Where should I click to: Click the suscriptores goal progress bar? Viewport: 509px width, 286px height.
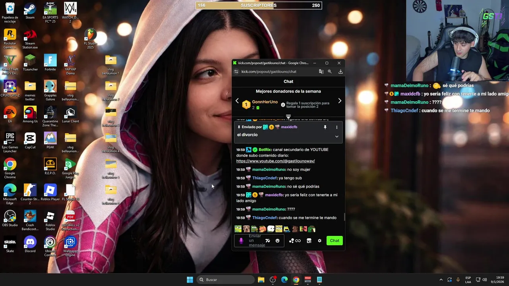point(258,6)
